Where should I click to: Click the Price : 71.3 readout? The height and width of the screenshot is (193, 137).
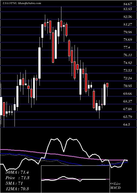(17, 178)
